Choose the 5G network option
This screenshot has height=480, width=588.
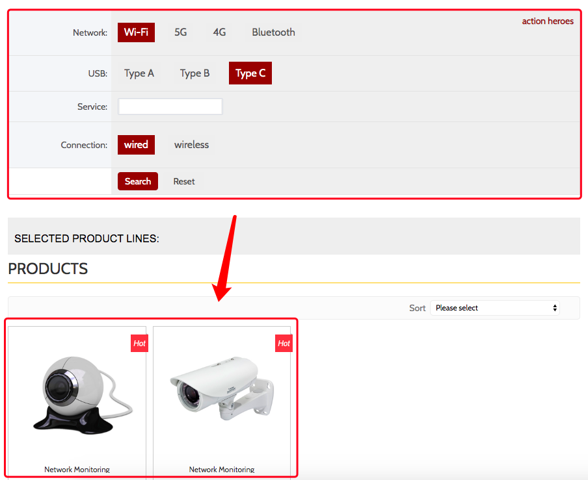(x=180, y=32)
